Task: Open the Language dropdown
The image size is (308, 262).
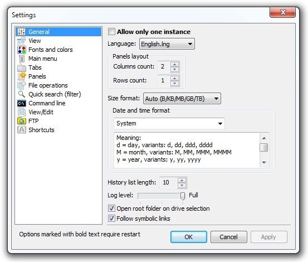Action: (167, 44)
